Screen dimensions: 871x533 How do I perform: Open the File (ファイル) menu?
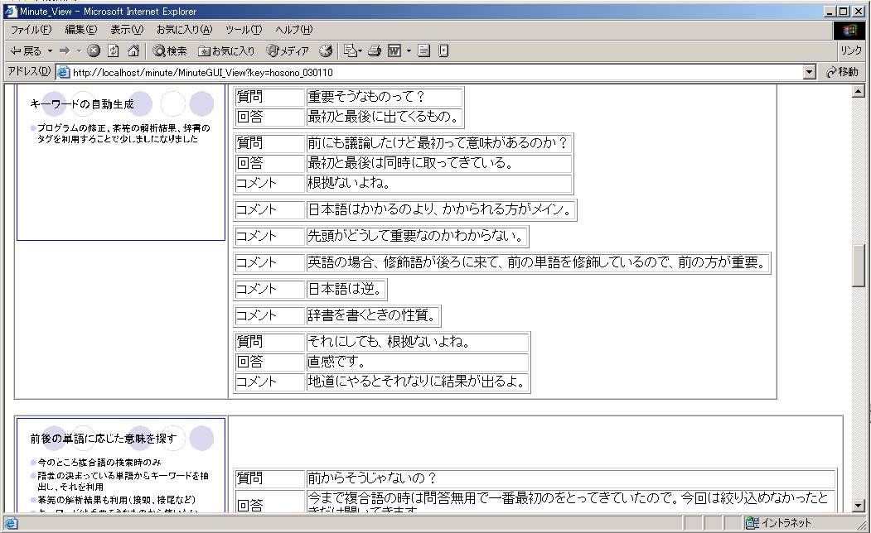[x=31, y=30]
